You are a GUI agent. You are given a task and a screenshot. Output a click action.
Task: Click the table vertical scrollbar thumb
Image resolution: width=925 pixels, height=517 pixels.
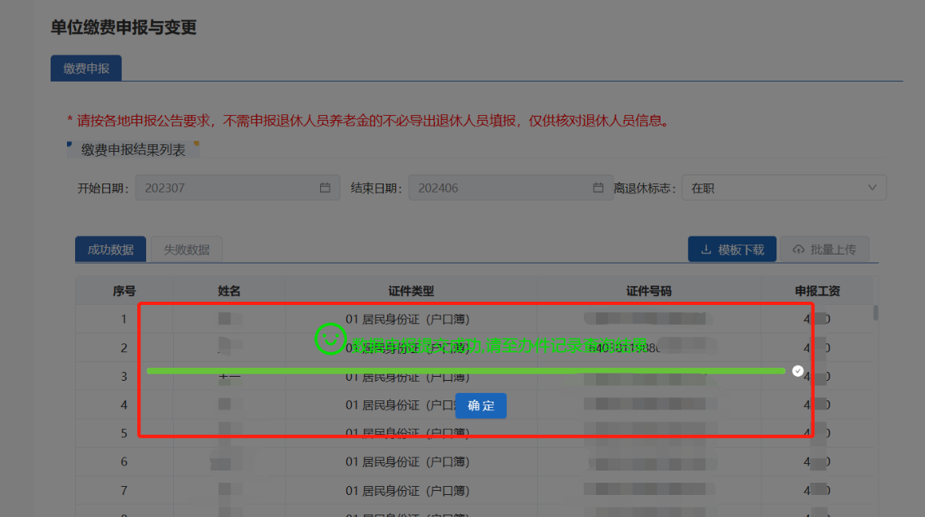(x=875, y=312)
